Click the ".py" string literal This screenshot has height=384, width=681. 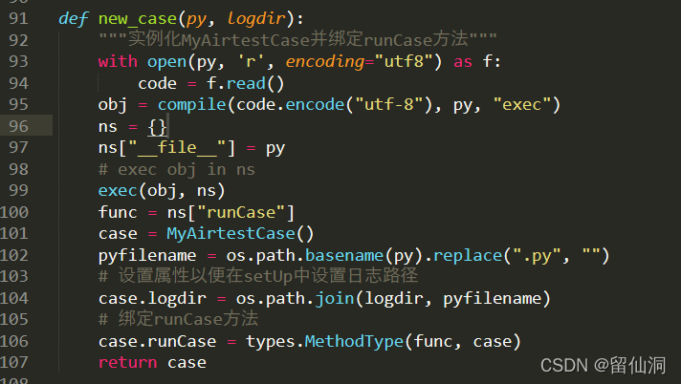tap(537, 255)
